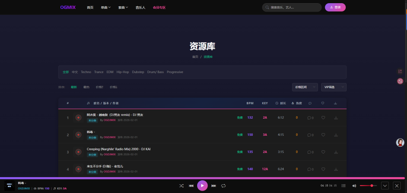Screen dimensions: 407x193
Task: Click the 登录 login button
Action: tap(335, 7)
